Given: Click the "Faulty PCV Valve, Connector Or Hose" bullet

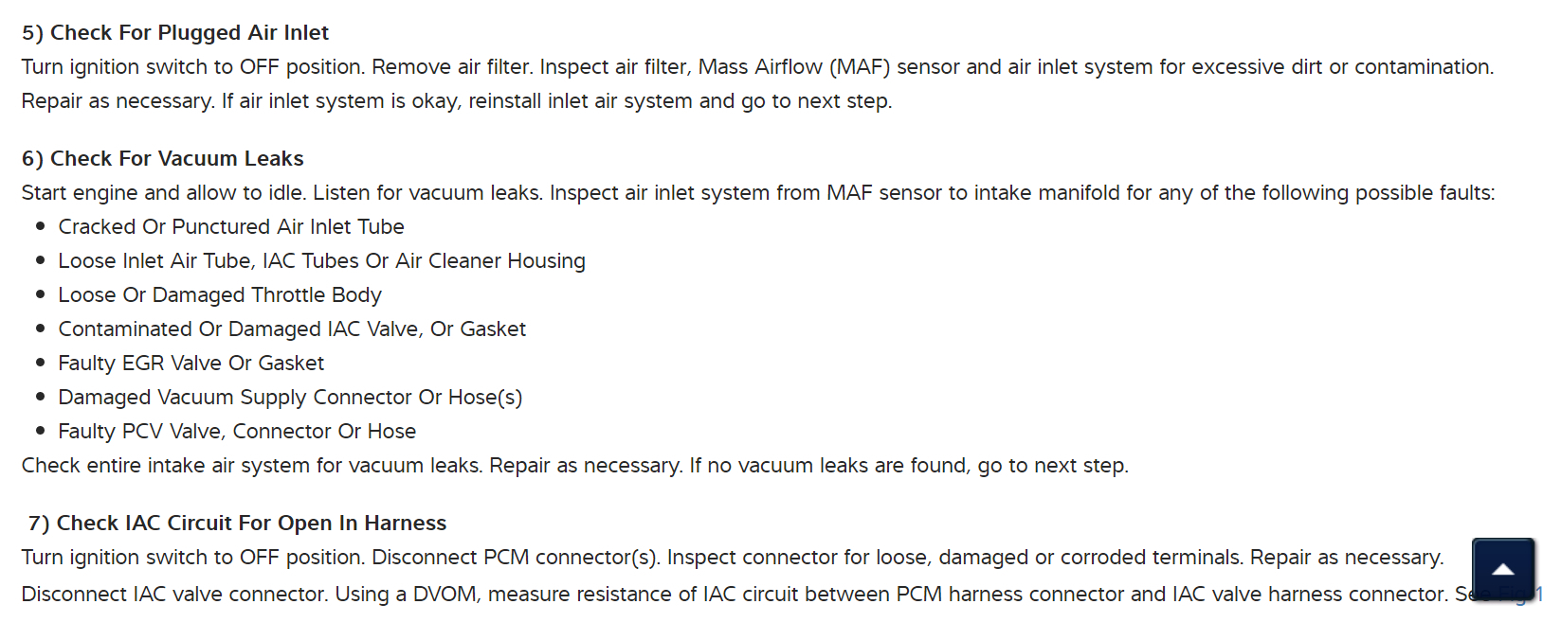Looking at the screenshot, I should 237,432.
